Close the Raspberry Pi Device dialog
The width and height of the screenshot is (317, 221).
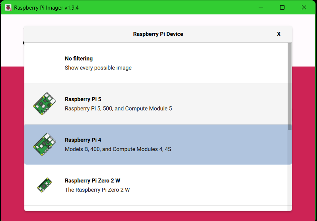[279, 34]
